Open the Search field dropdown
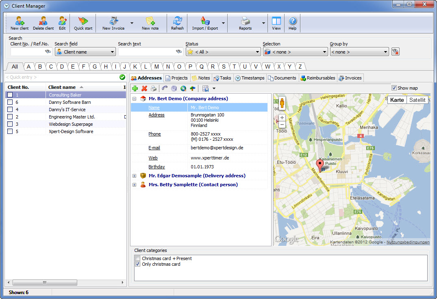Screen dimensions: 437x299 click(85, 52)
